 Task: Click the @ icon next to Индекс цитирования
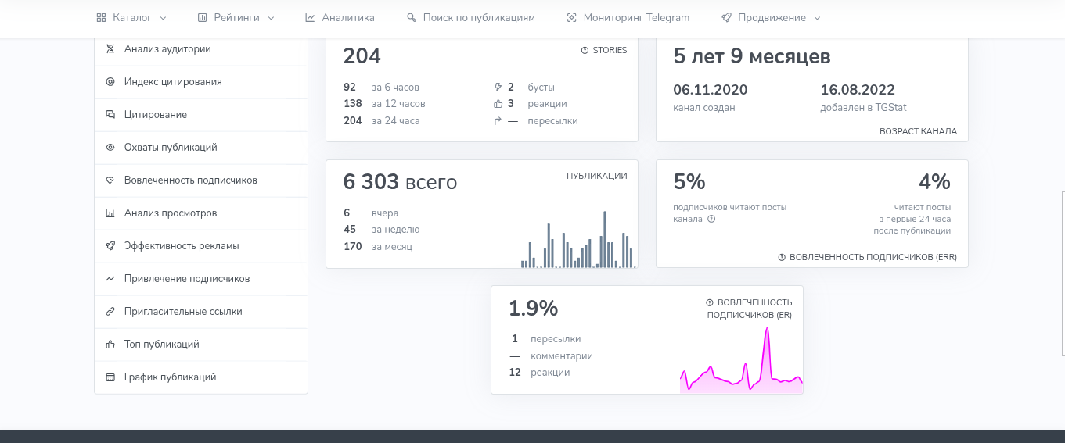tap(110, 81)
